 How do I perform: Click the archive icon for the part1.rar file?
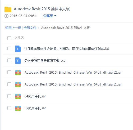click(x=18, y=84)
